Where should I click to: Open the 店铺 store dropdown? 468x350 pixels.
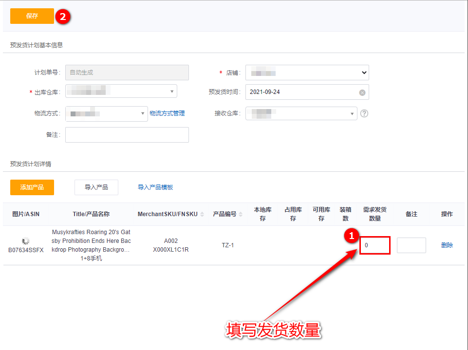307,73
